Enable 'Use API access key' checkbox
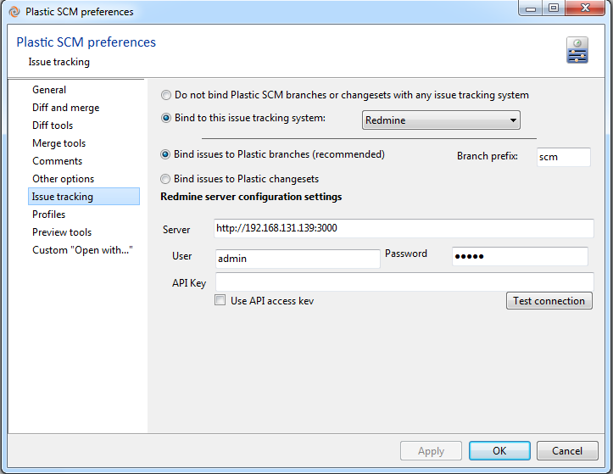The height and width of the screenshot is (474, 613). tap(220, 300)
